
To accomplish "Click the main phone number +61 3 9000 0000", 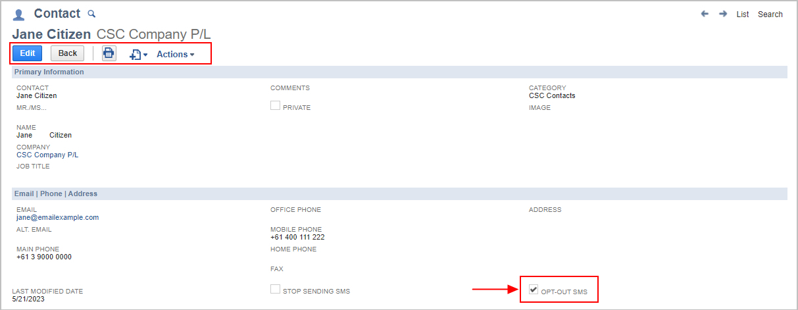I will [x=44, y=257].
